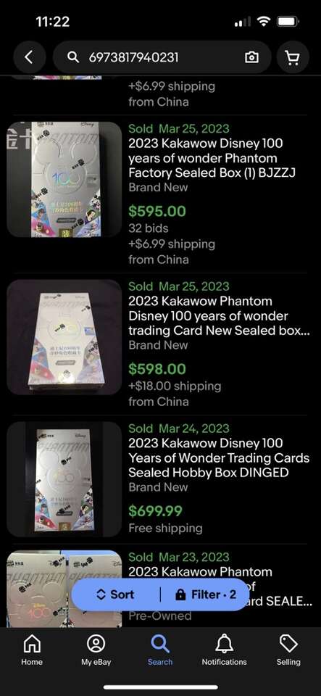
Task: Go to the Home tab
Action: pos(32,650)
